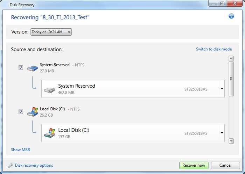Click the Switch to disk mode link
The height and width of the screenshot is (174, 245).
pos(214,49)
